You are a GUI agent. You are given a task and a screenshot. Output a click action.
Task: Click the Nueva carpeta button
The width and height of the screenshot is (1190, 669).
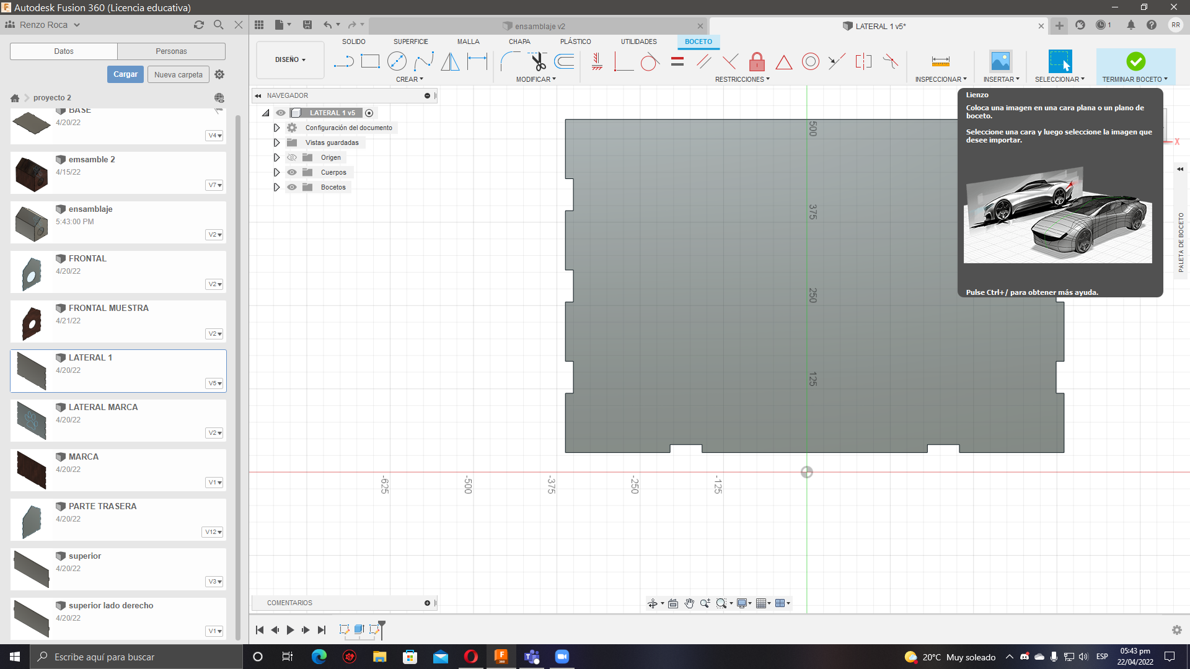point(178,74)
